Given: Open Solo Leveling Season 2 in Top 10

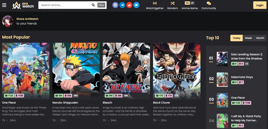Looking at the screenshot, I should (247, 56).
